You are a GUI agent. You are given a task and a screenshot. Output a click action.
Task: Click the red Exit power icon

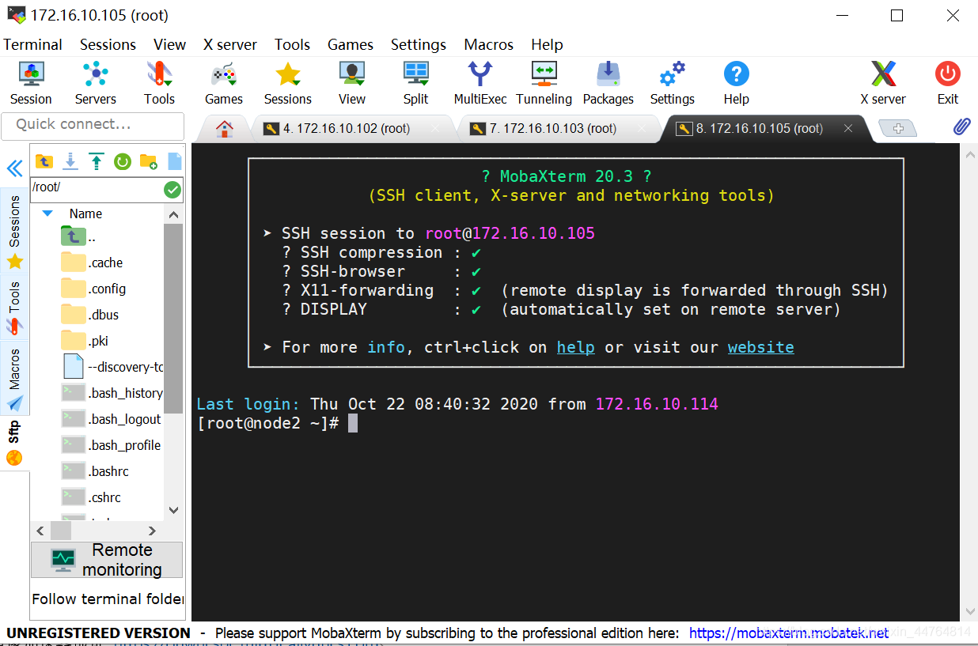pyautogui.click(x=948, y=83)
